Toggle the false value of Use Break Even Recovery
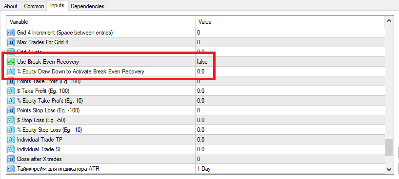The height and width of the screenshot is (179, 399). click(290, 62)
